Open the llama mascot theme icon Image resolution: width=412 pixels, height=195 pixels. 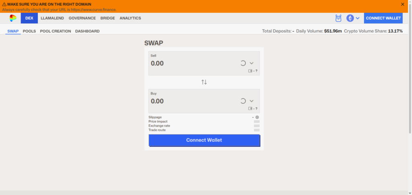(338, 18)
